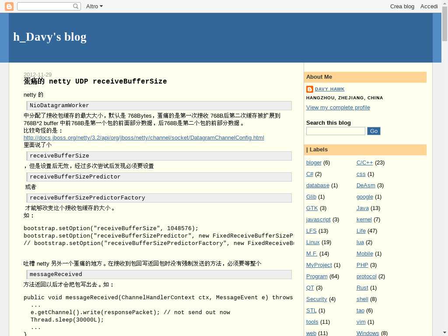The image size is (448, 336).
Task: Click the Hangzhou, Zhejiang, China location text
Action: tap(345, 98)
